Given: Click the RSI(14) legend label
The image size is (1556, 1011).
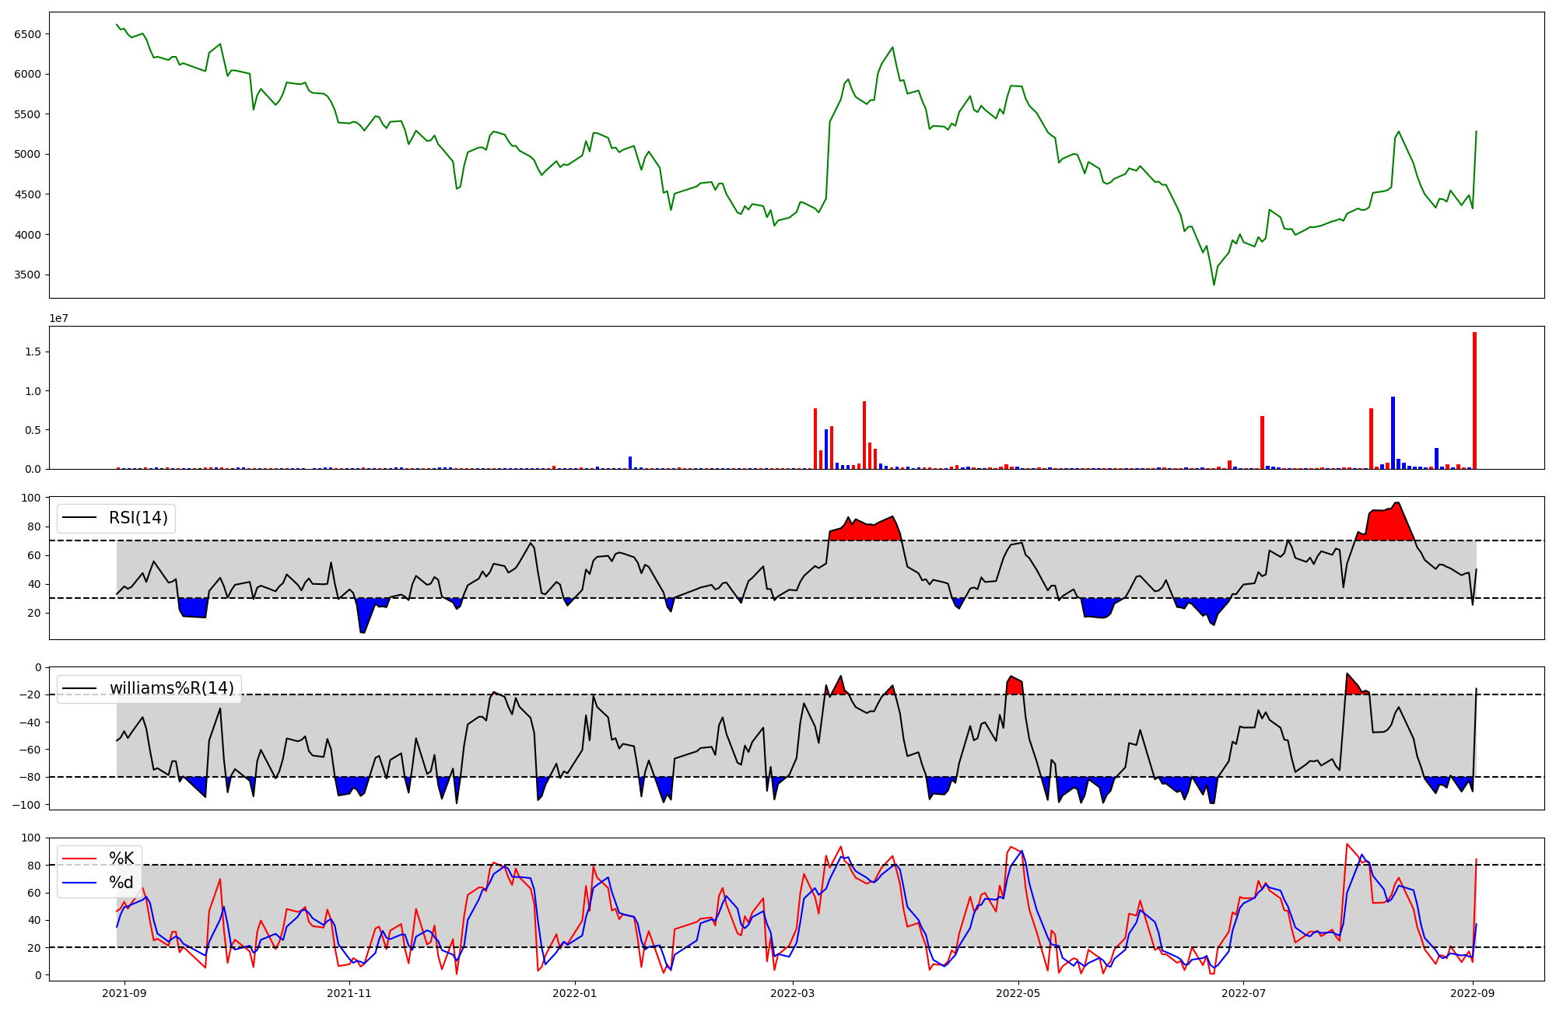Looking at the screenshot, I should [x=138, y=518].
